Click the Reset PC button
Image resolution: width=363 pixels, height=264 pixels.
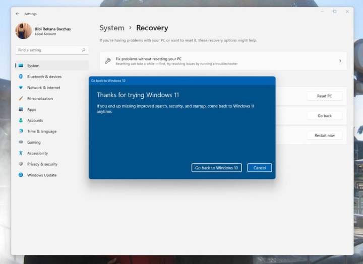324,96
